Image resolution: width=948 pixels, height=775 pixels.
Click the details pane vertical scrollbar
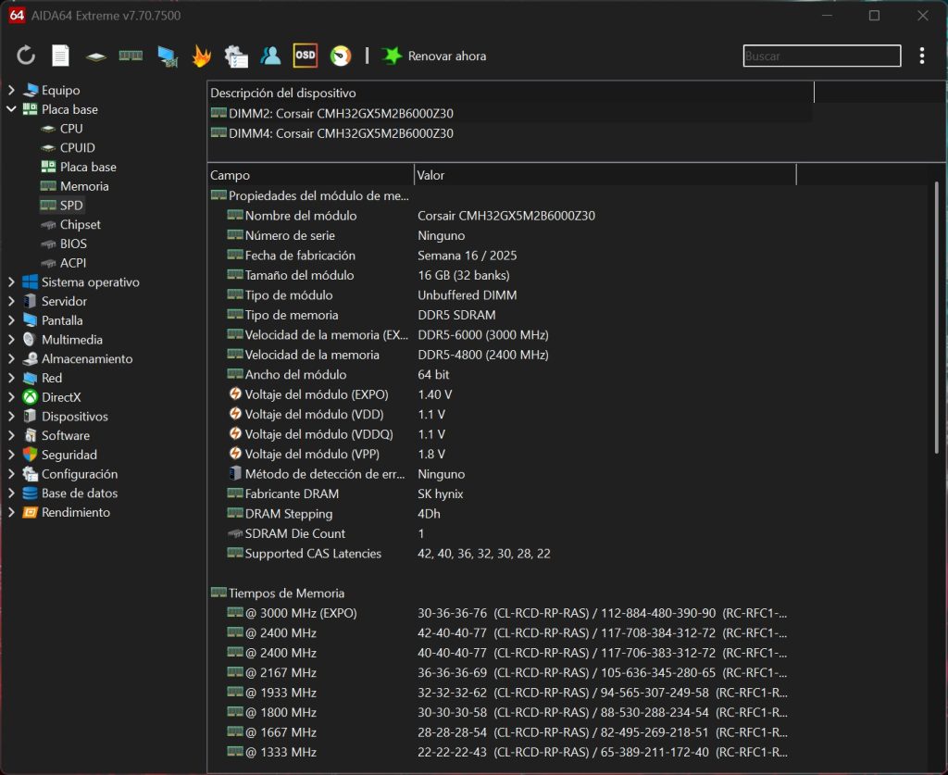937,319
